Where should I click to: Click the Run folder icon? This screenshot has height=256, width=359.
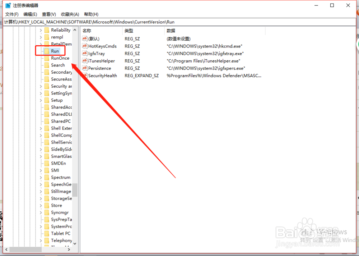tap(47, 51)
